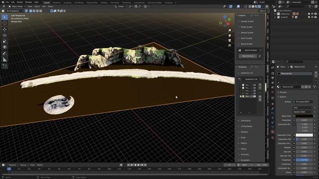319x179 pixels.
Task: Toggle render camera of last system row
Action: [x=255, y=96]
